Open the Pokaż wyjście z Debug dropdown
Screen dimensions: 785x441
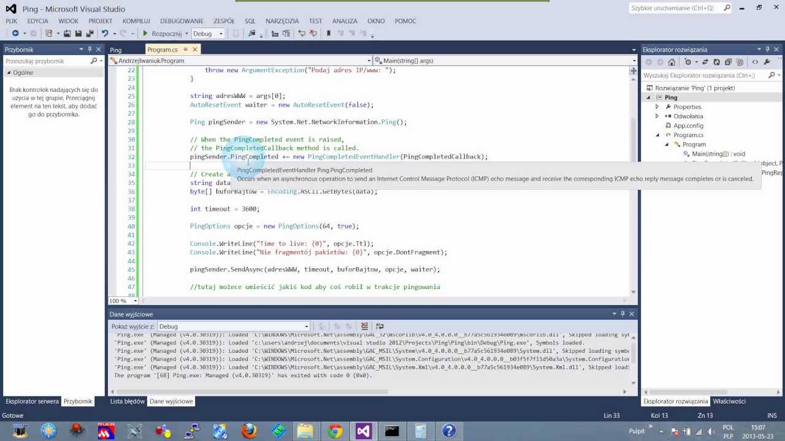tap(234, 326)
